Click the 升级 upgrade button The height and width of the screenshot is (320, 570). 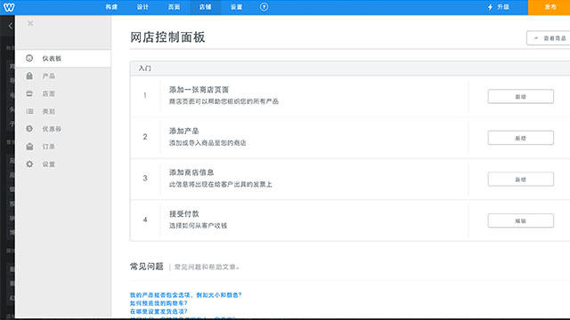click(x=499, y=7)
